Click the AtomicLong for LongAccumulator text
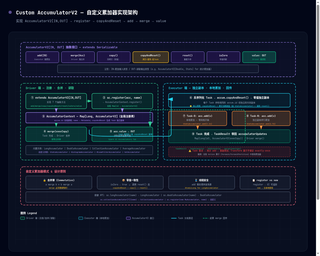This screenshot has height=256, width=320. 202,188
